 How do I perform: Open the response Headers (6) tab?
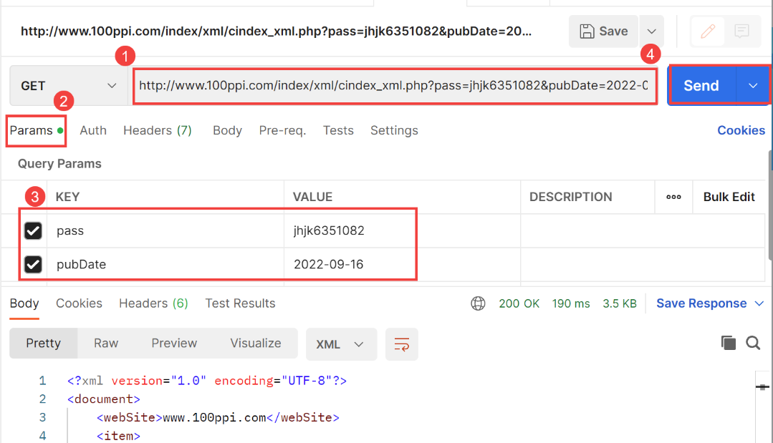(153, 303)
